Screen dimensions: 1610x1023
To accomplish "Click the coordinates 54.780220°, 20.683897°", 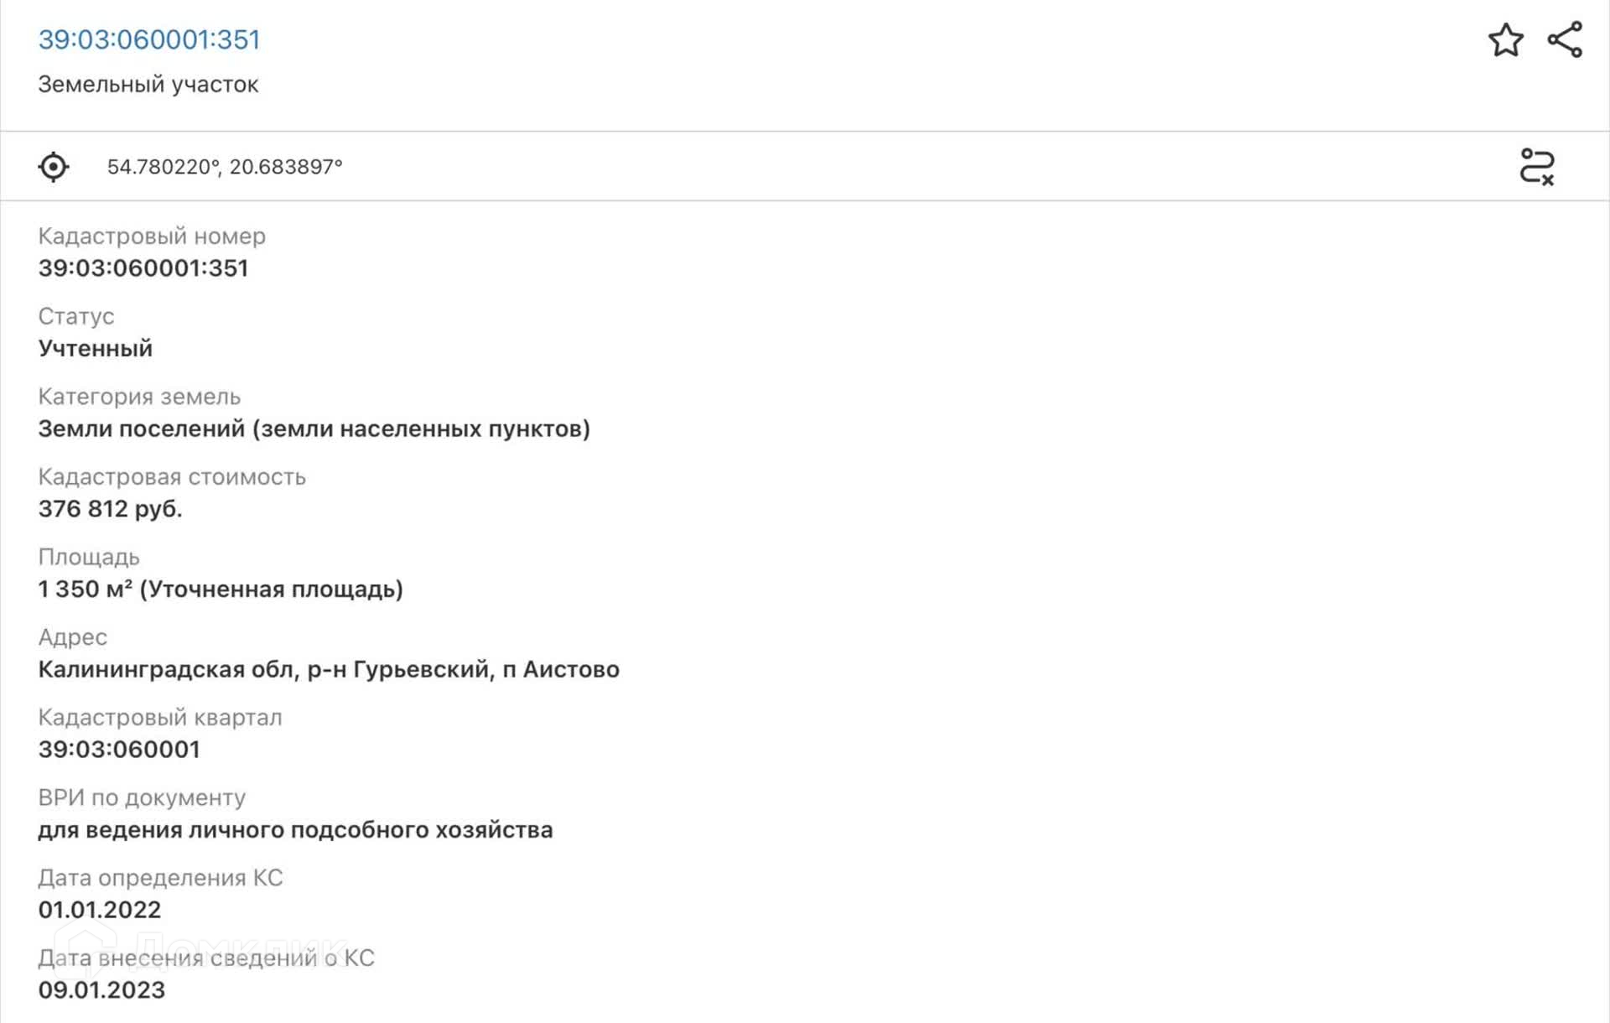I will 225,167.
